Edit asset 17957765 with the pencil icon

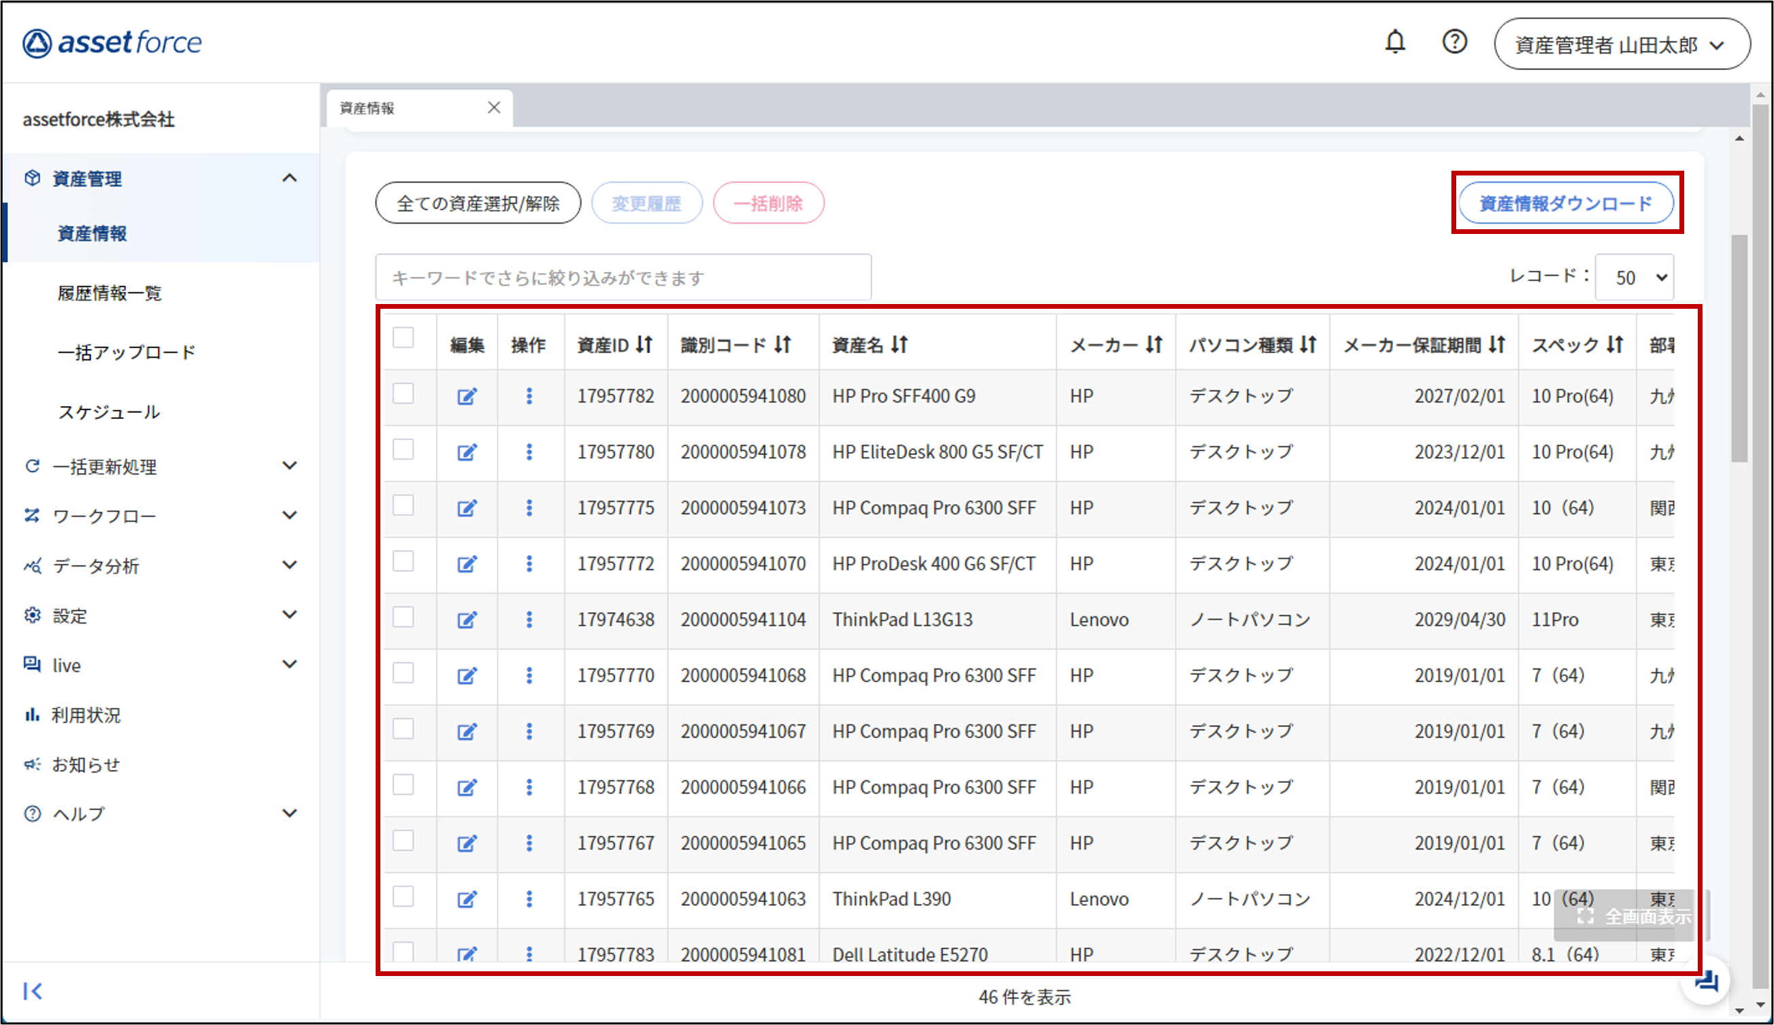(467, 899)
